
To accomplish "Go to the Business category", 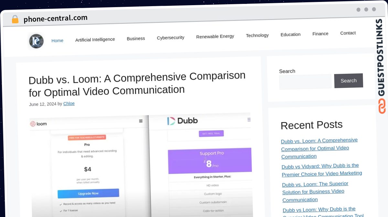I will click(x=136, y=39).
